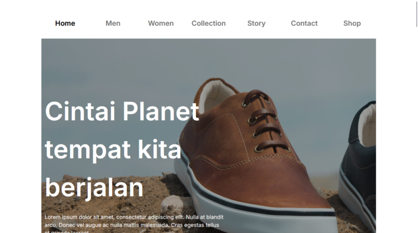Image resolution: width=418 pixels, height=233 pixels.
Task: Click the Contact nav item
Action: [304, 23]
